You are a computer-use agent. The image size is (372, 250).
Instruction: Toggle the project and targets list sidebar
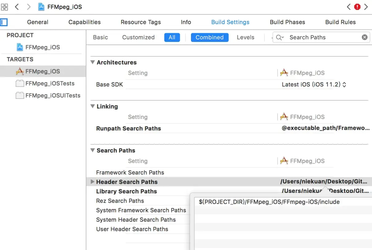coord(4,22)
